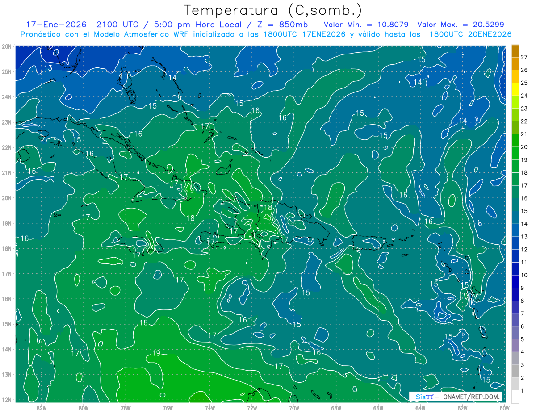
Task: Pick the purple swatch between 4 and 5
Action: (x=515, y=346)
